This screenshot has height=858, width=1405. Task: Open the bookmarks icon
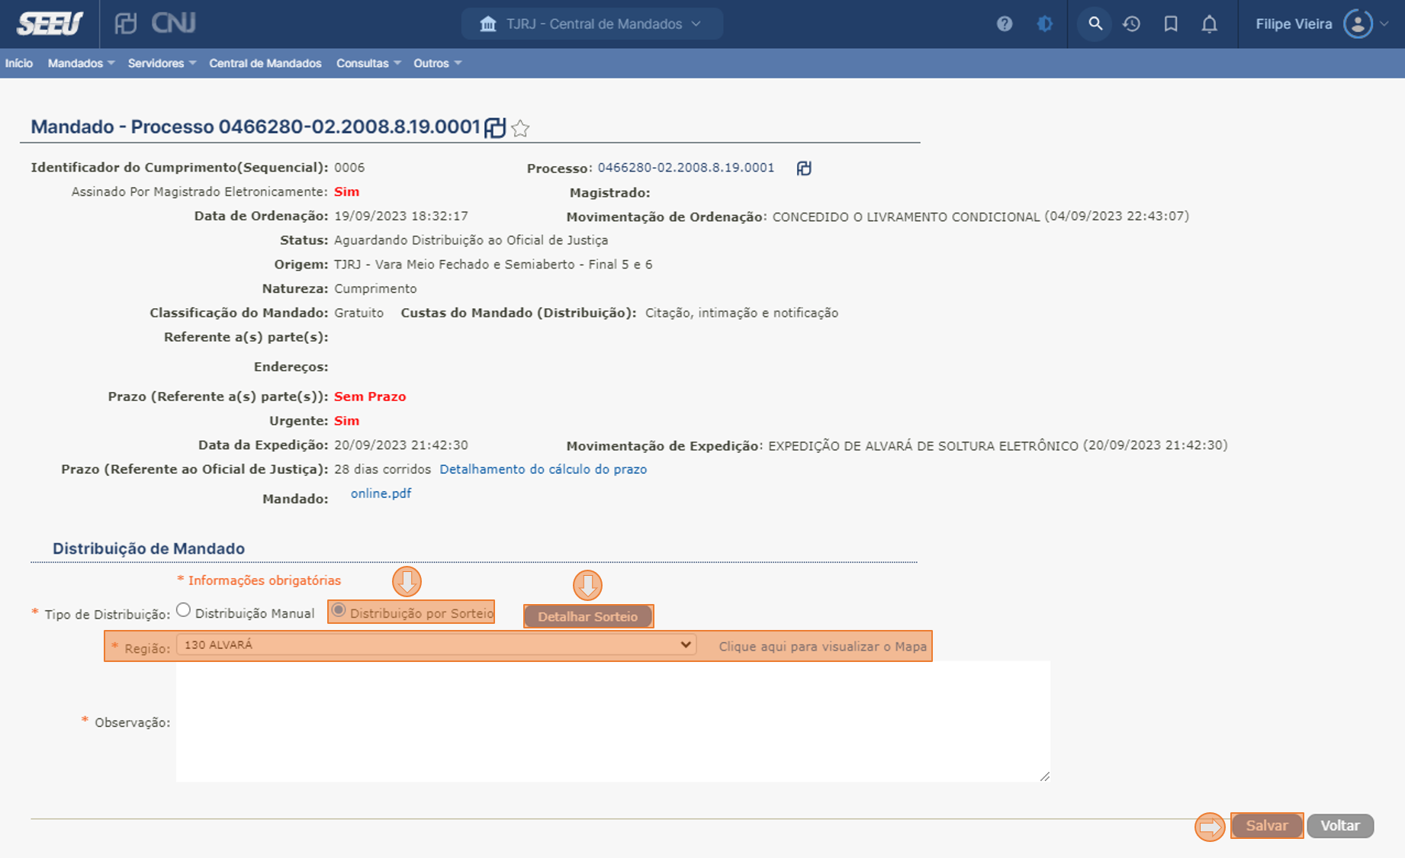[1171, 24]
